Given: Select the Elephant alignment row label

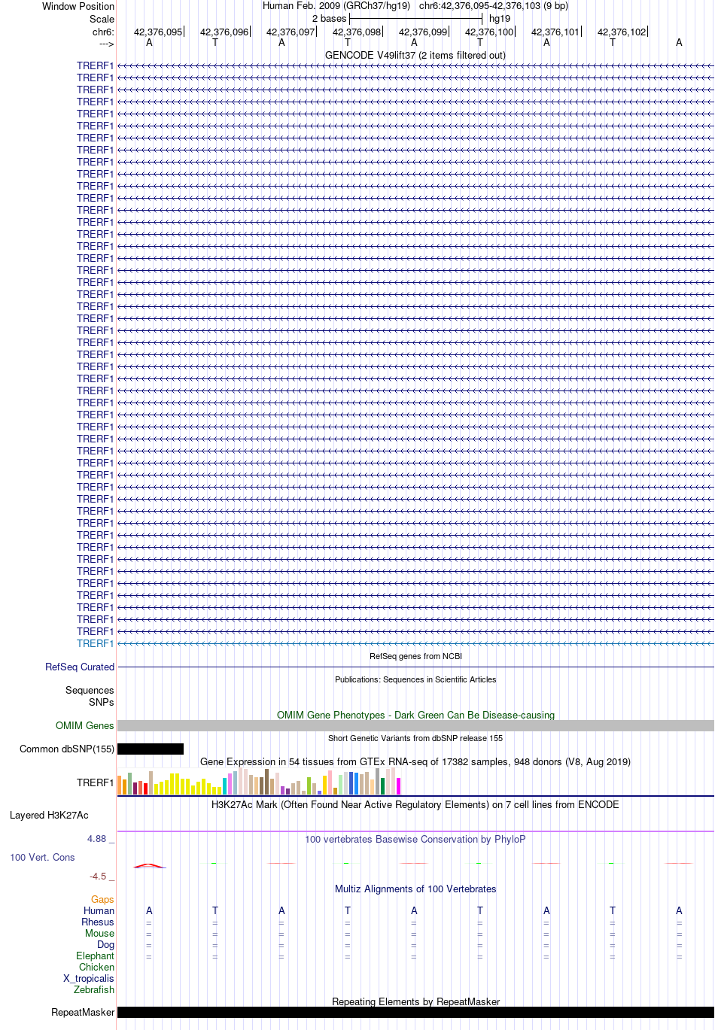Looking at the screenshot, I should click(96, 956).
